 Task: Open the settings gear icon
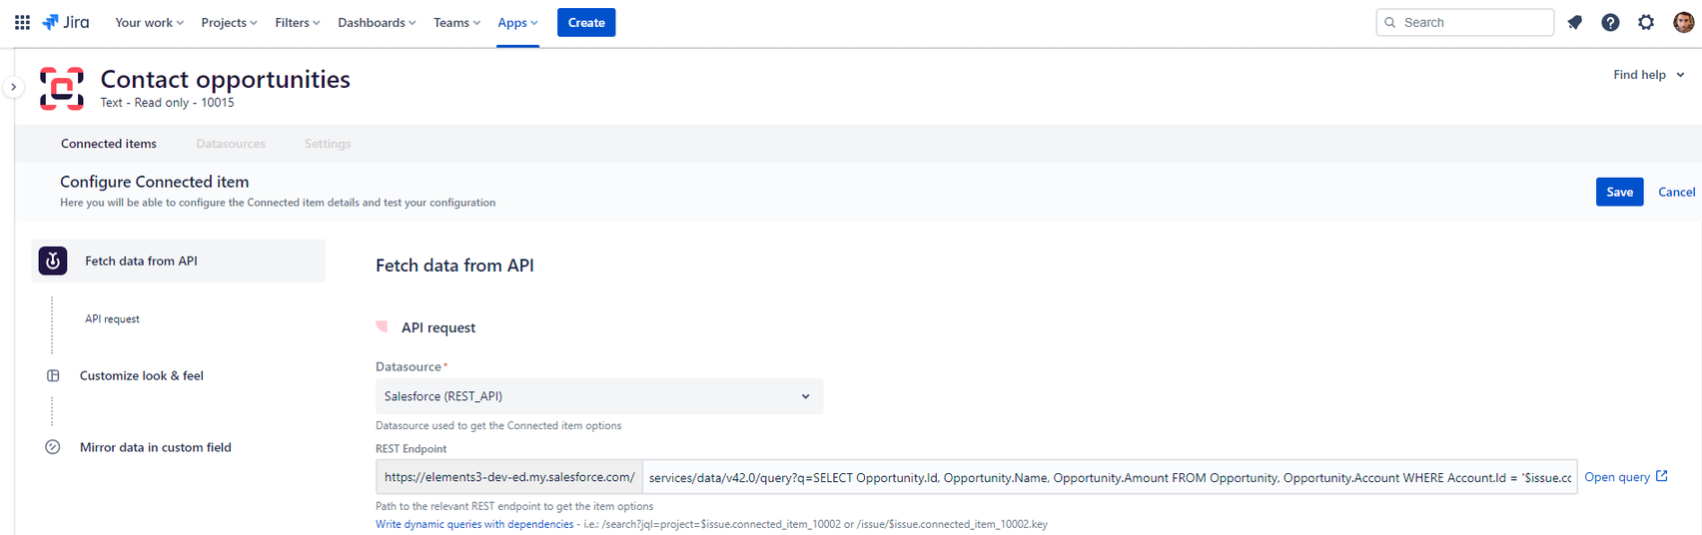[1646, 22]
